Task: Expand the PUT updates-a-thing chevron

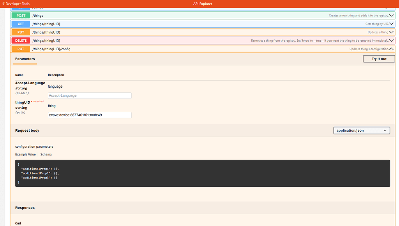Action: tap(391, 32)
